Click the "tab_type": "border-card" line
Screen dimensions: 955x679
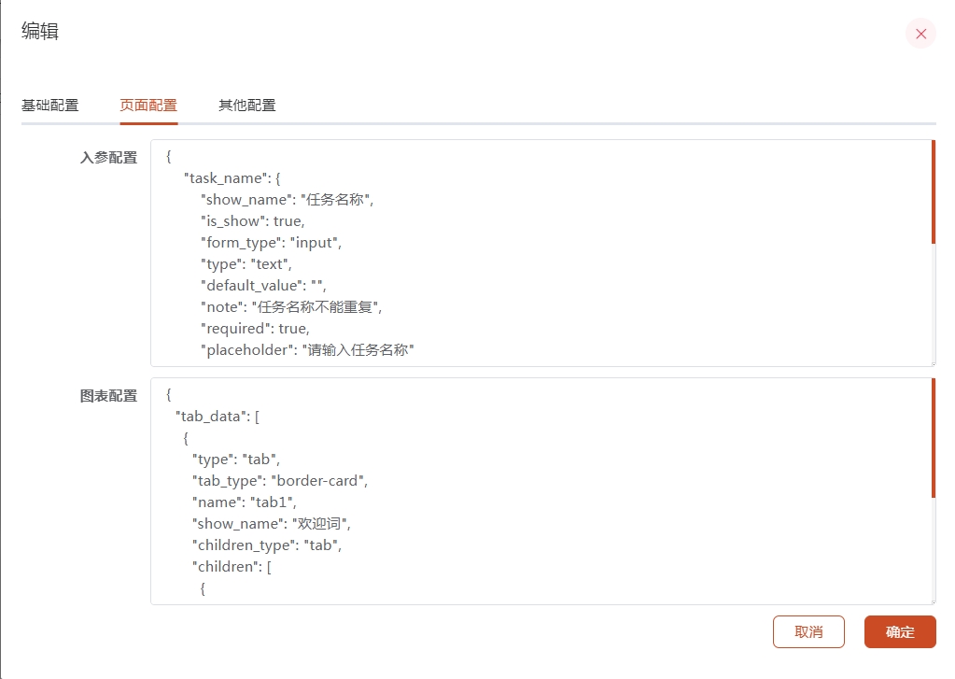coord(280,481)
